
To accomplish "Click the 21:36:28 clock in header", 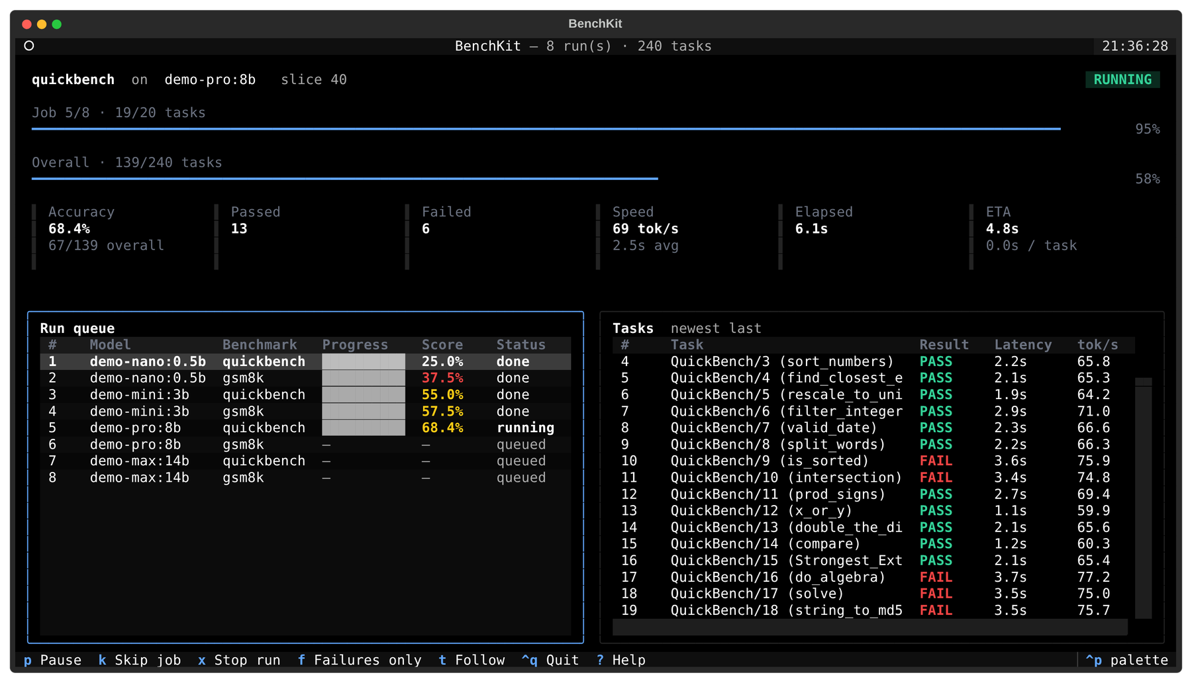I will click(1134, 46).
